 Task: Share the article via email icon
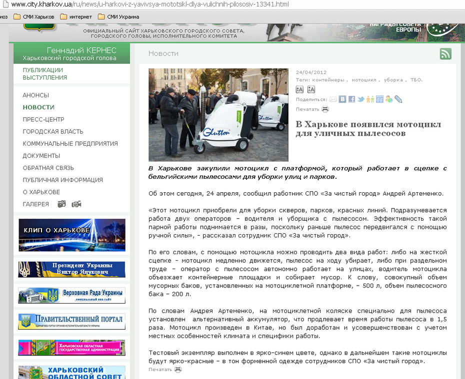[333, 99]
